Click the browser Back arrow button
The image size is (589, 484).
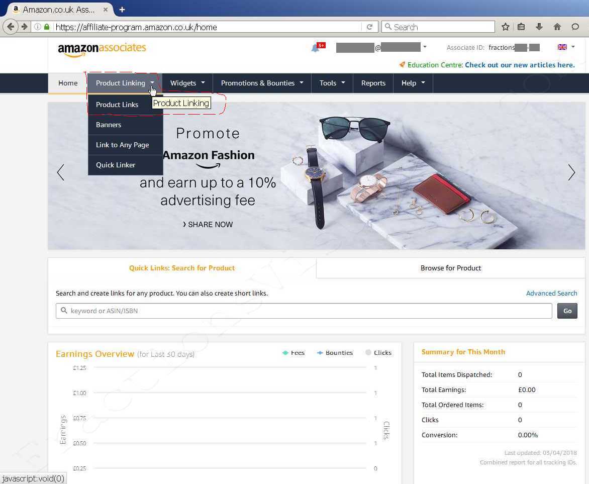pyautogui.click(x=11, y=27)
